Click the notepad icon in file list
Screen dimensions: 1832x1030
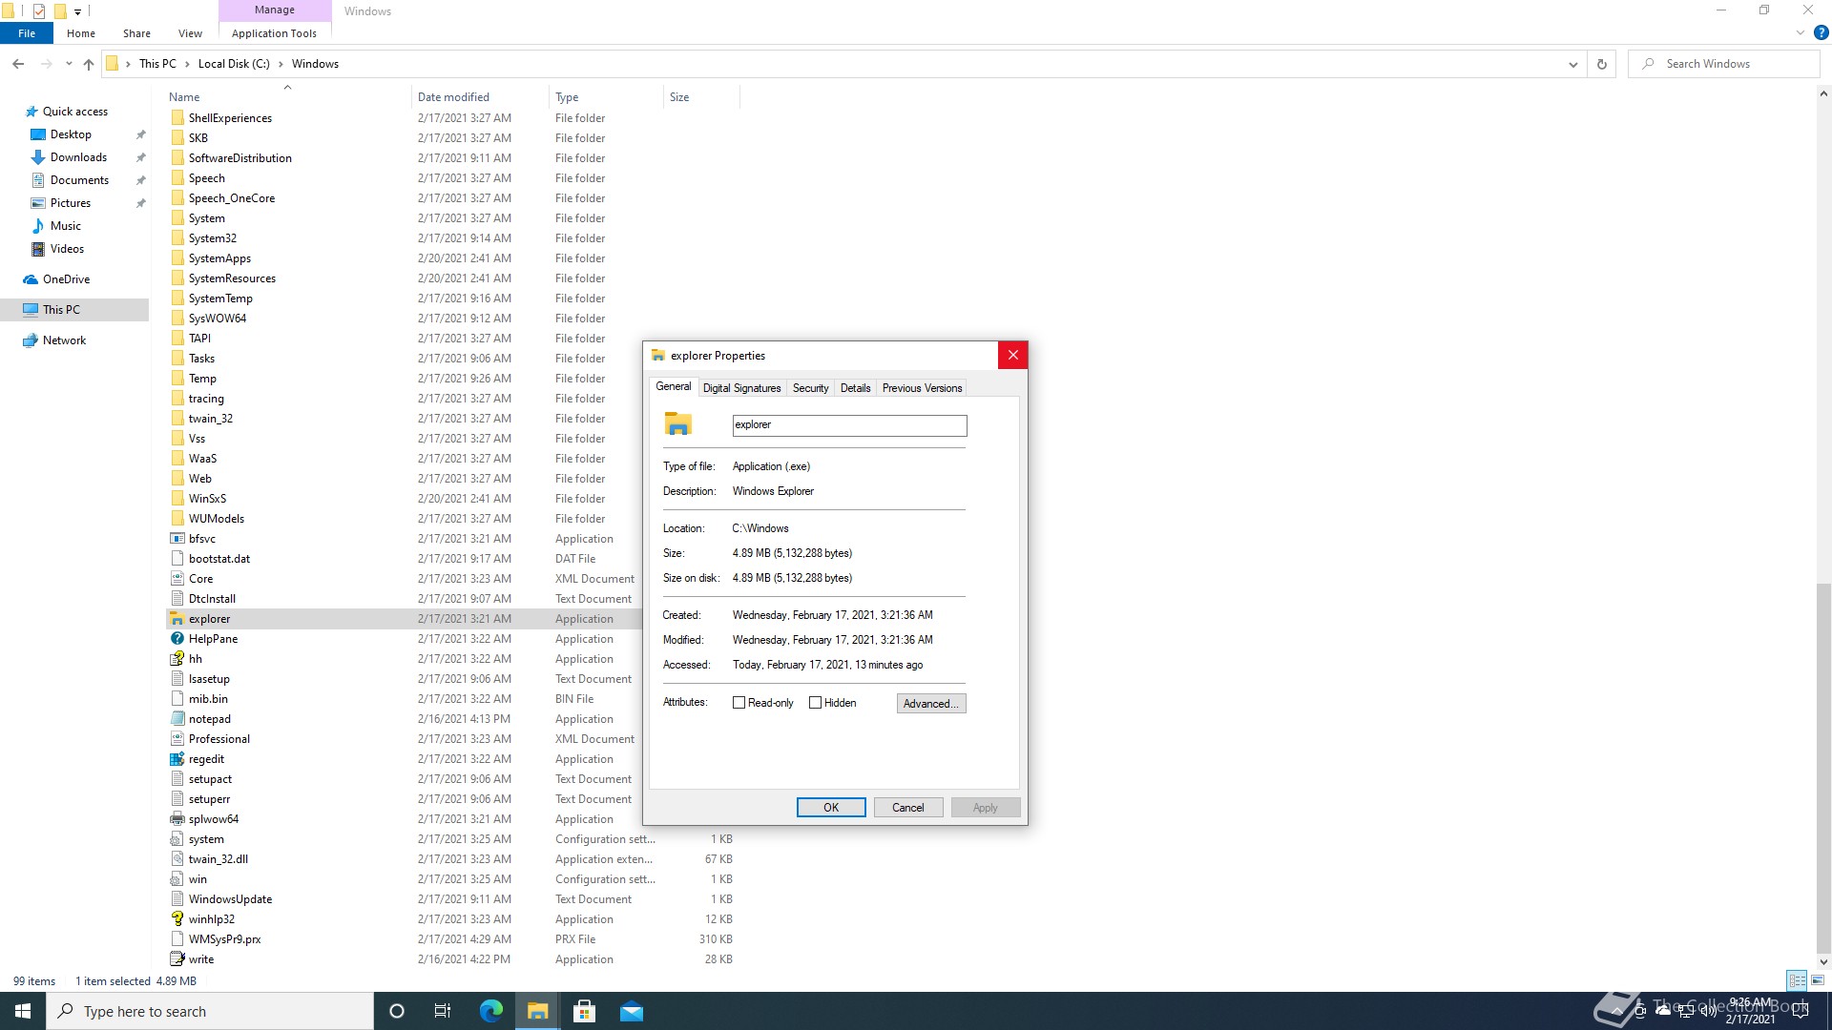click(177, 719)
